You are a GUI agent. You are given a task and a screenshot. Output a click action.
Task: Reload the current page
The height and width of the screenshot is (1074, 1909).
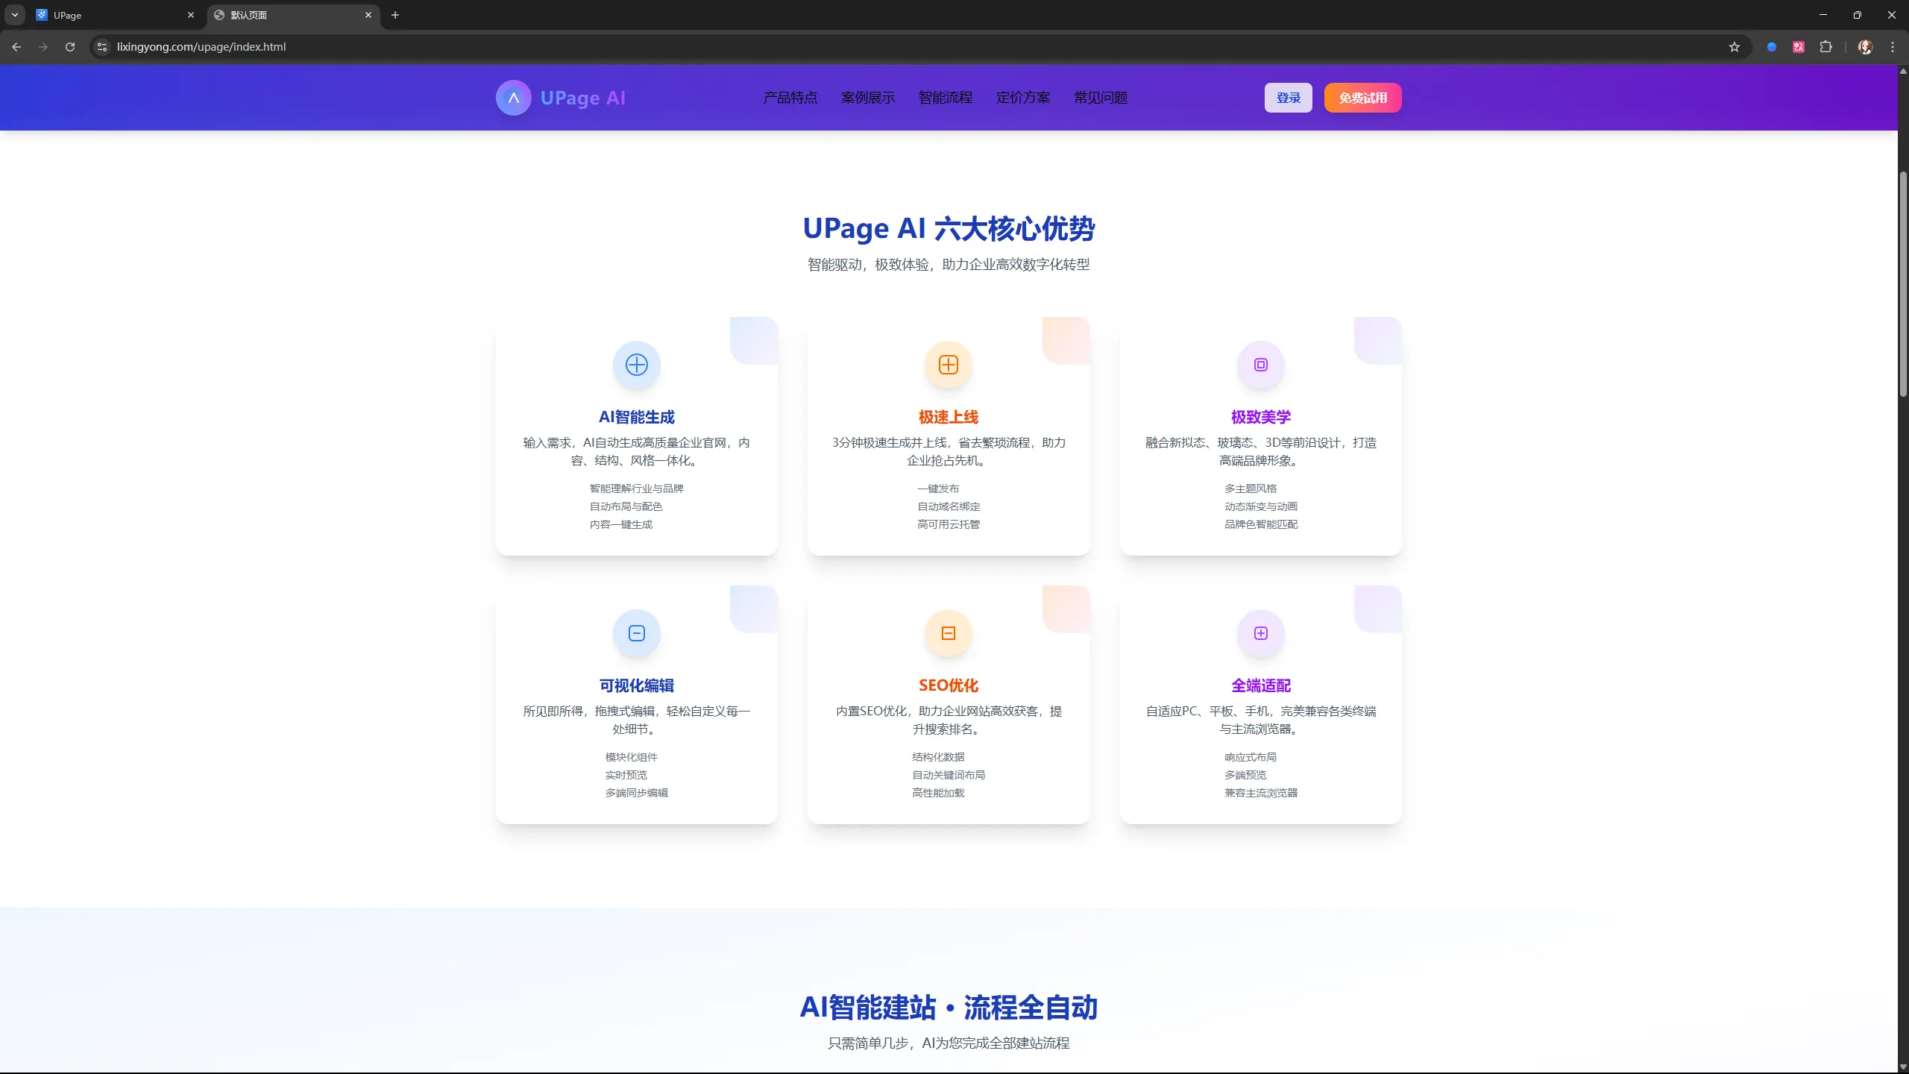coord(70,47)
